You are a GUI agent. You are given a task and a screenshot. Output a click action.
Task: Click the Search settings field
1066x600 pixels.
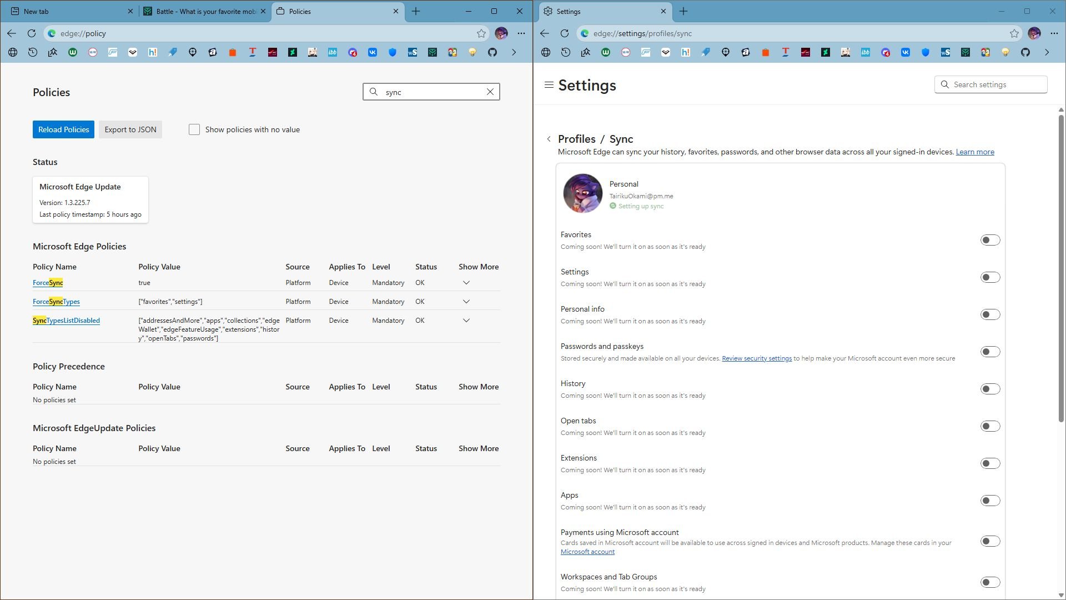[x=991, y=84]
